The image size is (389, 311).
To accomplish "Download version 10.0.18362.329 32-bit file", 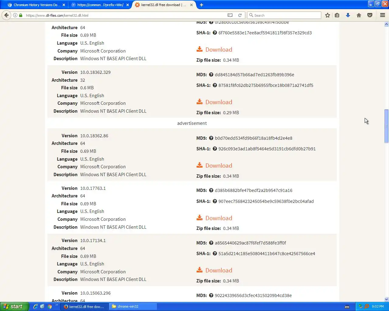I will click(214, 102).
